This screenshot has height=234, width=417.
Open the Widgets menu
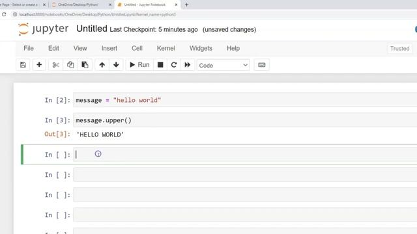click(201, 48)
